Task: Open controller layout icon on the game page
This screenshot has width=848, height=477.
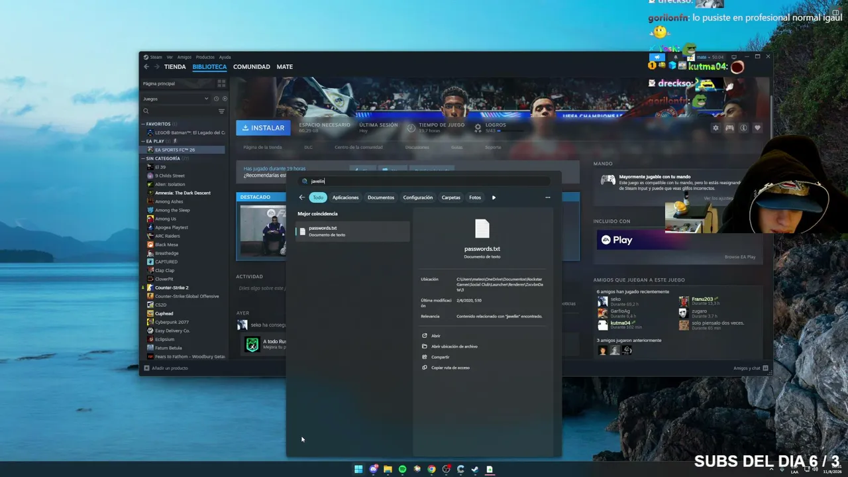Action: pos(729,128)
